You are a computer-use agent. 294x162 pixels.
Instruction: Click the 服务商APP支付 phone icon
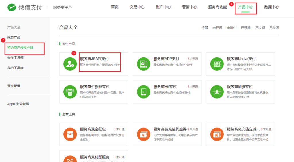[x=144, y=64]
